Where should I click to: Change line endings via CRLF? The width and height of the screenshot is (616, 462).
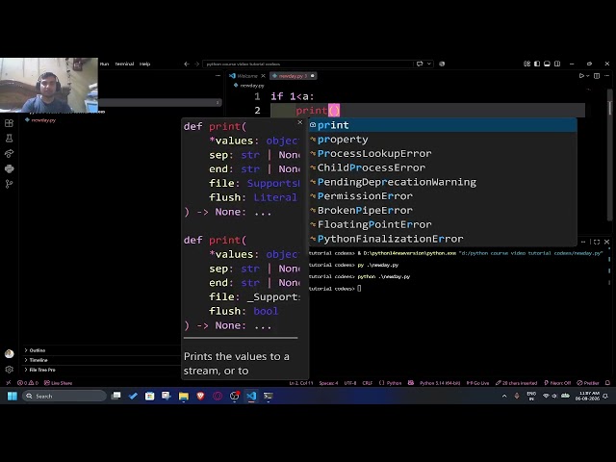(x=368, y=383)
